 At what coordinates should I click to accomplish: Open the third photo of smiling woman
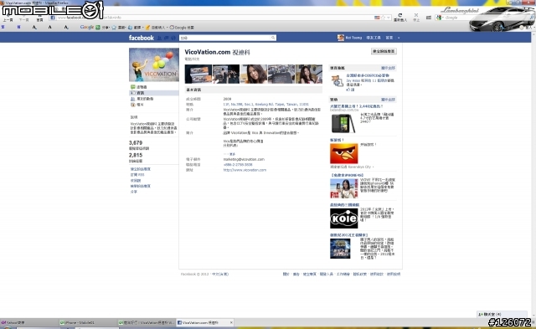(x=254, y=74)
